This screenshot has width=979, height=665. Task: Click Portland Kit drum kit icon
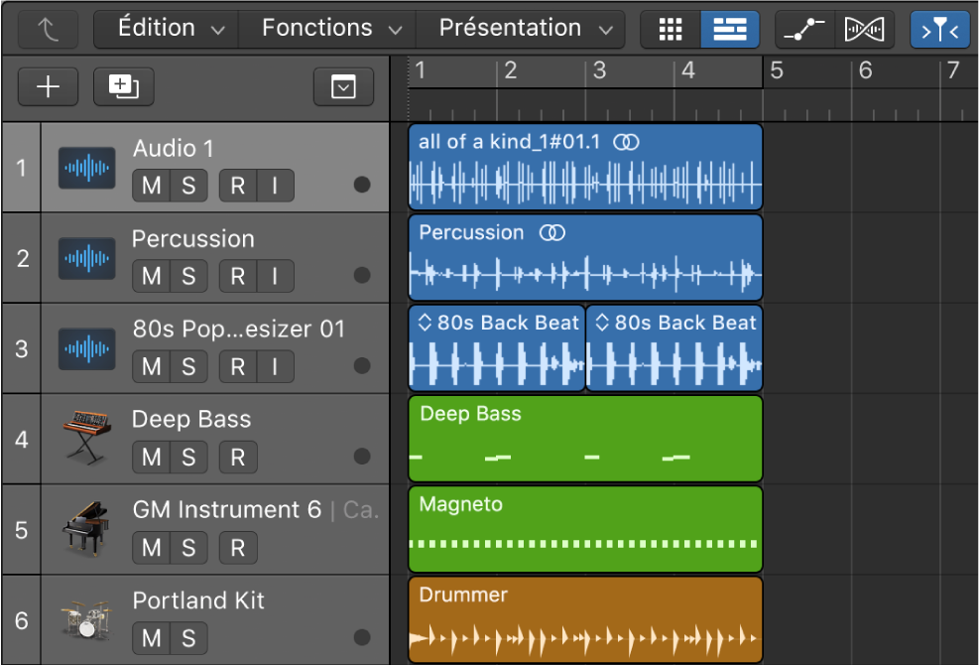tap(86, 620)
